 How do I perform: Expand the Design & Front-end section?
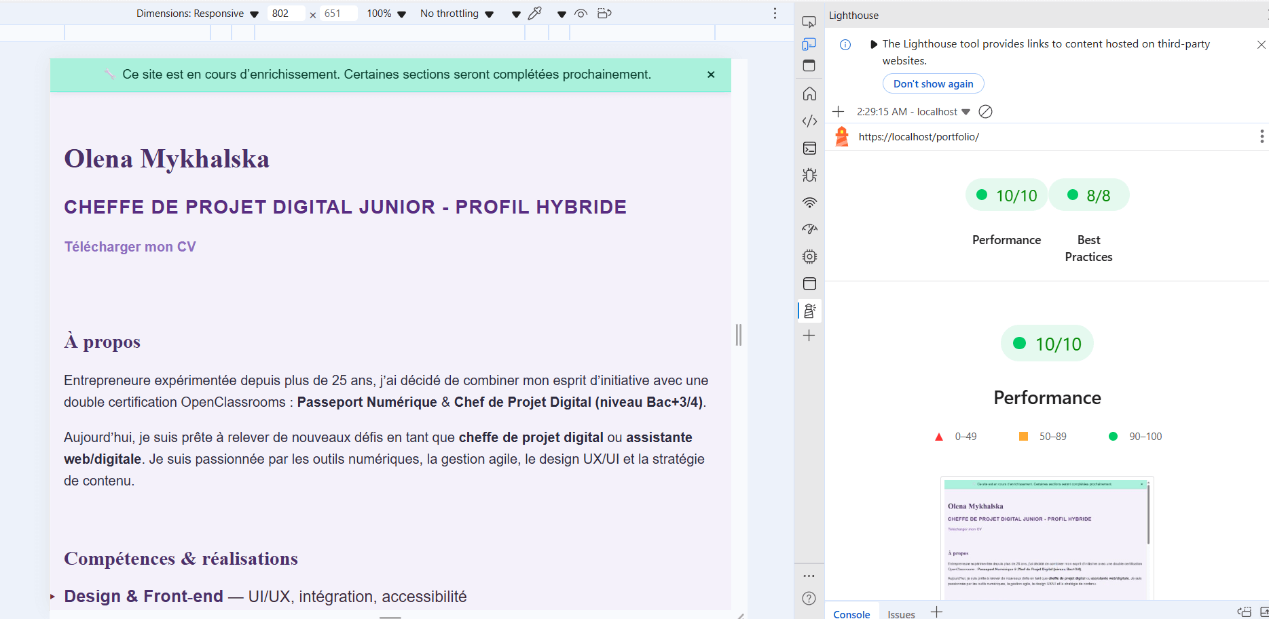click(265, 597)
